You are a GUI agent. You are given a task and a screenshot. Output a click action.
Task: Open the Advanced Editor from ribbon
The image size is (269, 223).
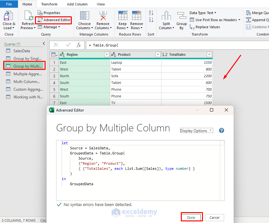(x=54, y=20)
